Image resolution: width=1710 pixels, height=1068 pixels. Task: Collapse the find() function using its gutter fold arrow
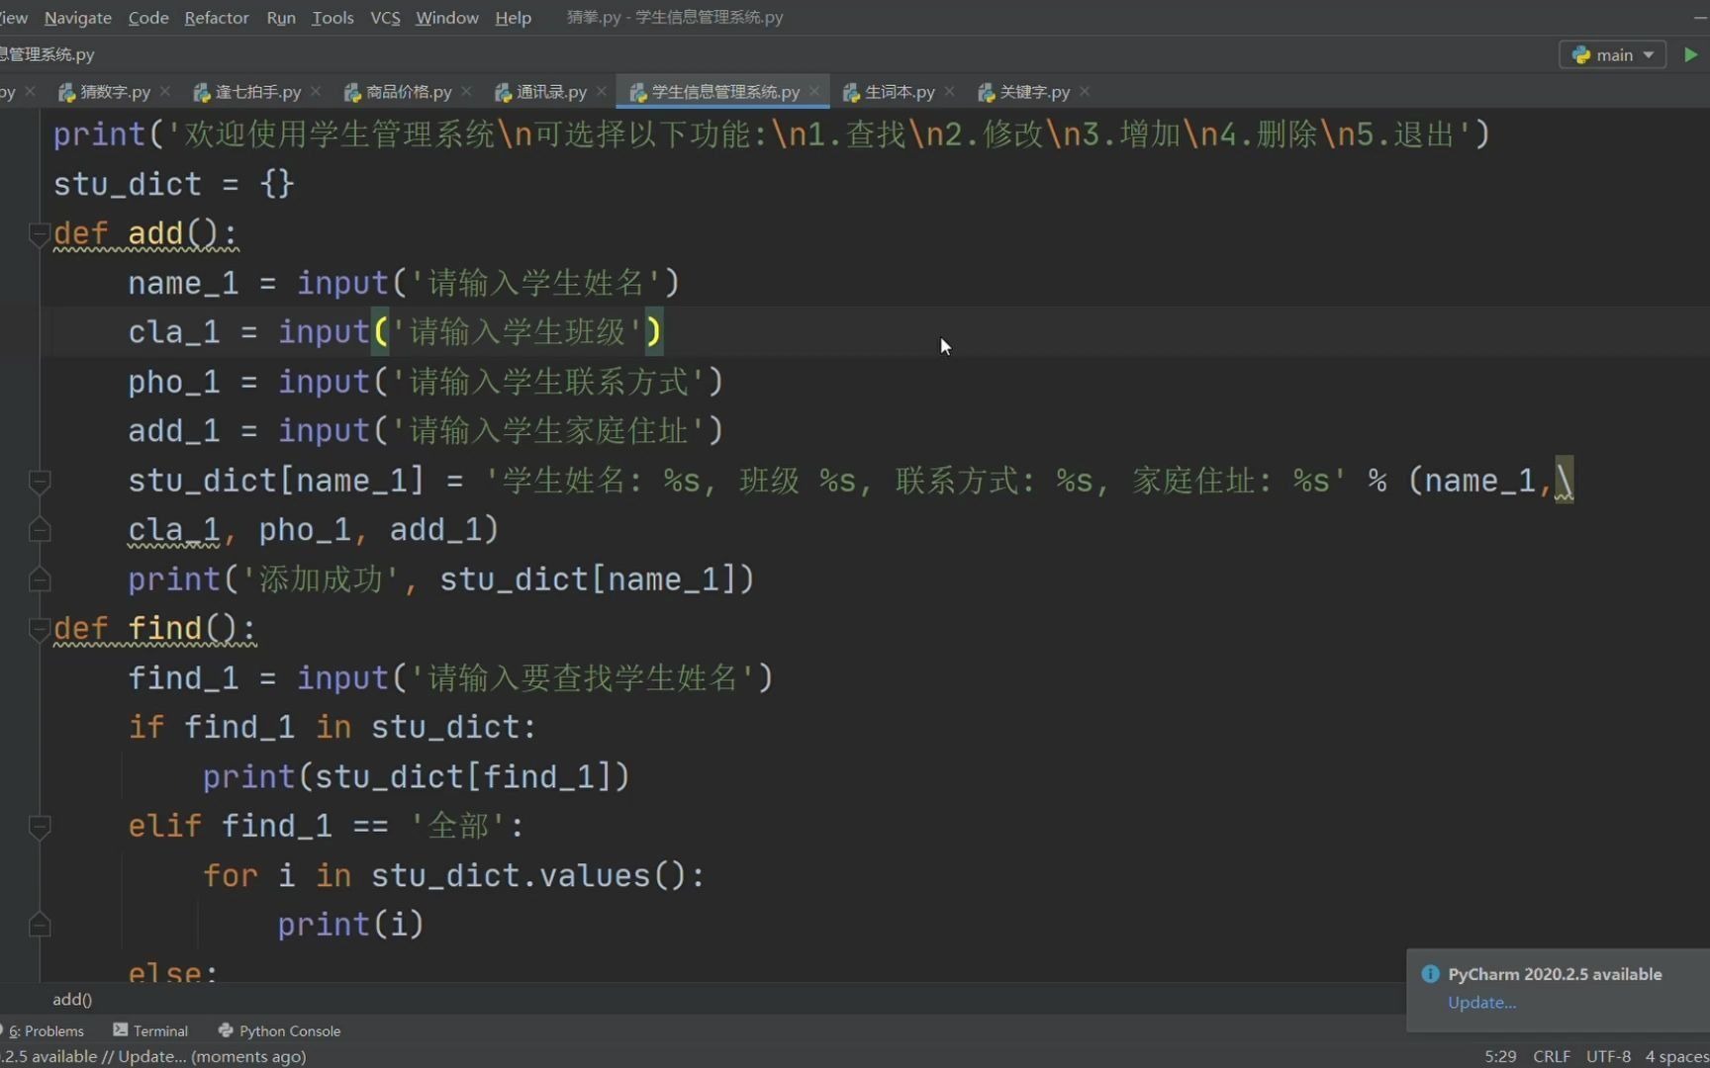point(40,630)
